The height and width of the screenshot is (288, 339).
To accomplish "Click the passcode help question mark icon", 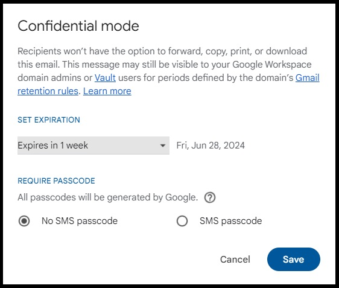I will pyautogui.click(x=210, y=197).
